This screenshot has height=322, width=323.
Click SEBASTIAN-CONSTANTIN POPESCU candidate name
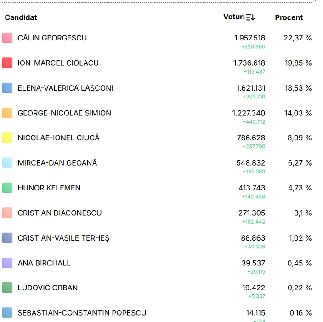pos(82,313)
